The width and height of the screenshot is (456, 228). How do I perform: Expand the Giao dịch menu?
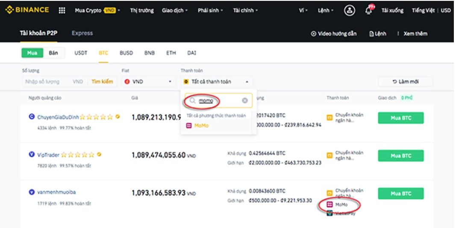(x=175, y=10)
